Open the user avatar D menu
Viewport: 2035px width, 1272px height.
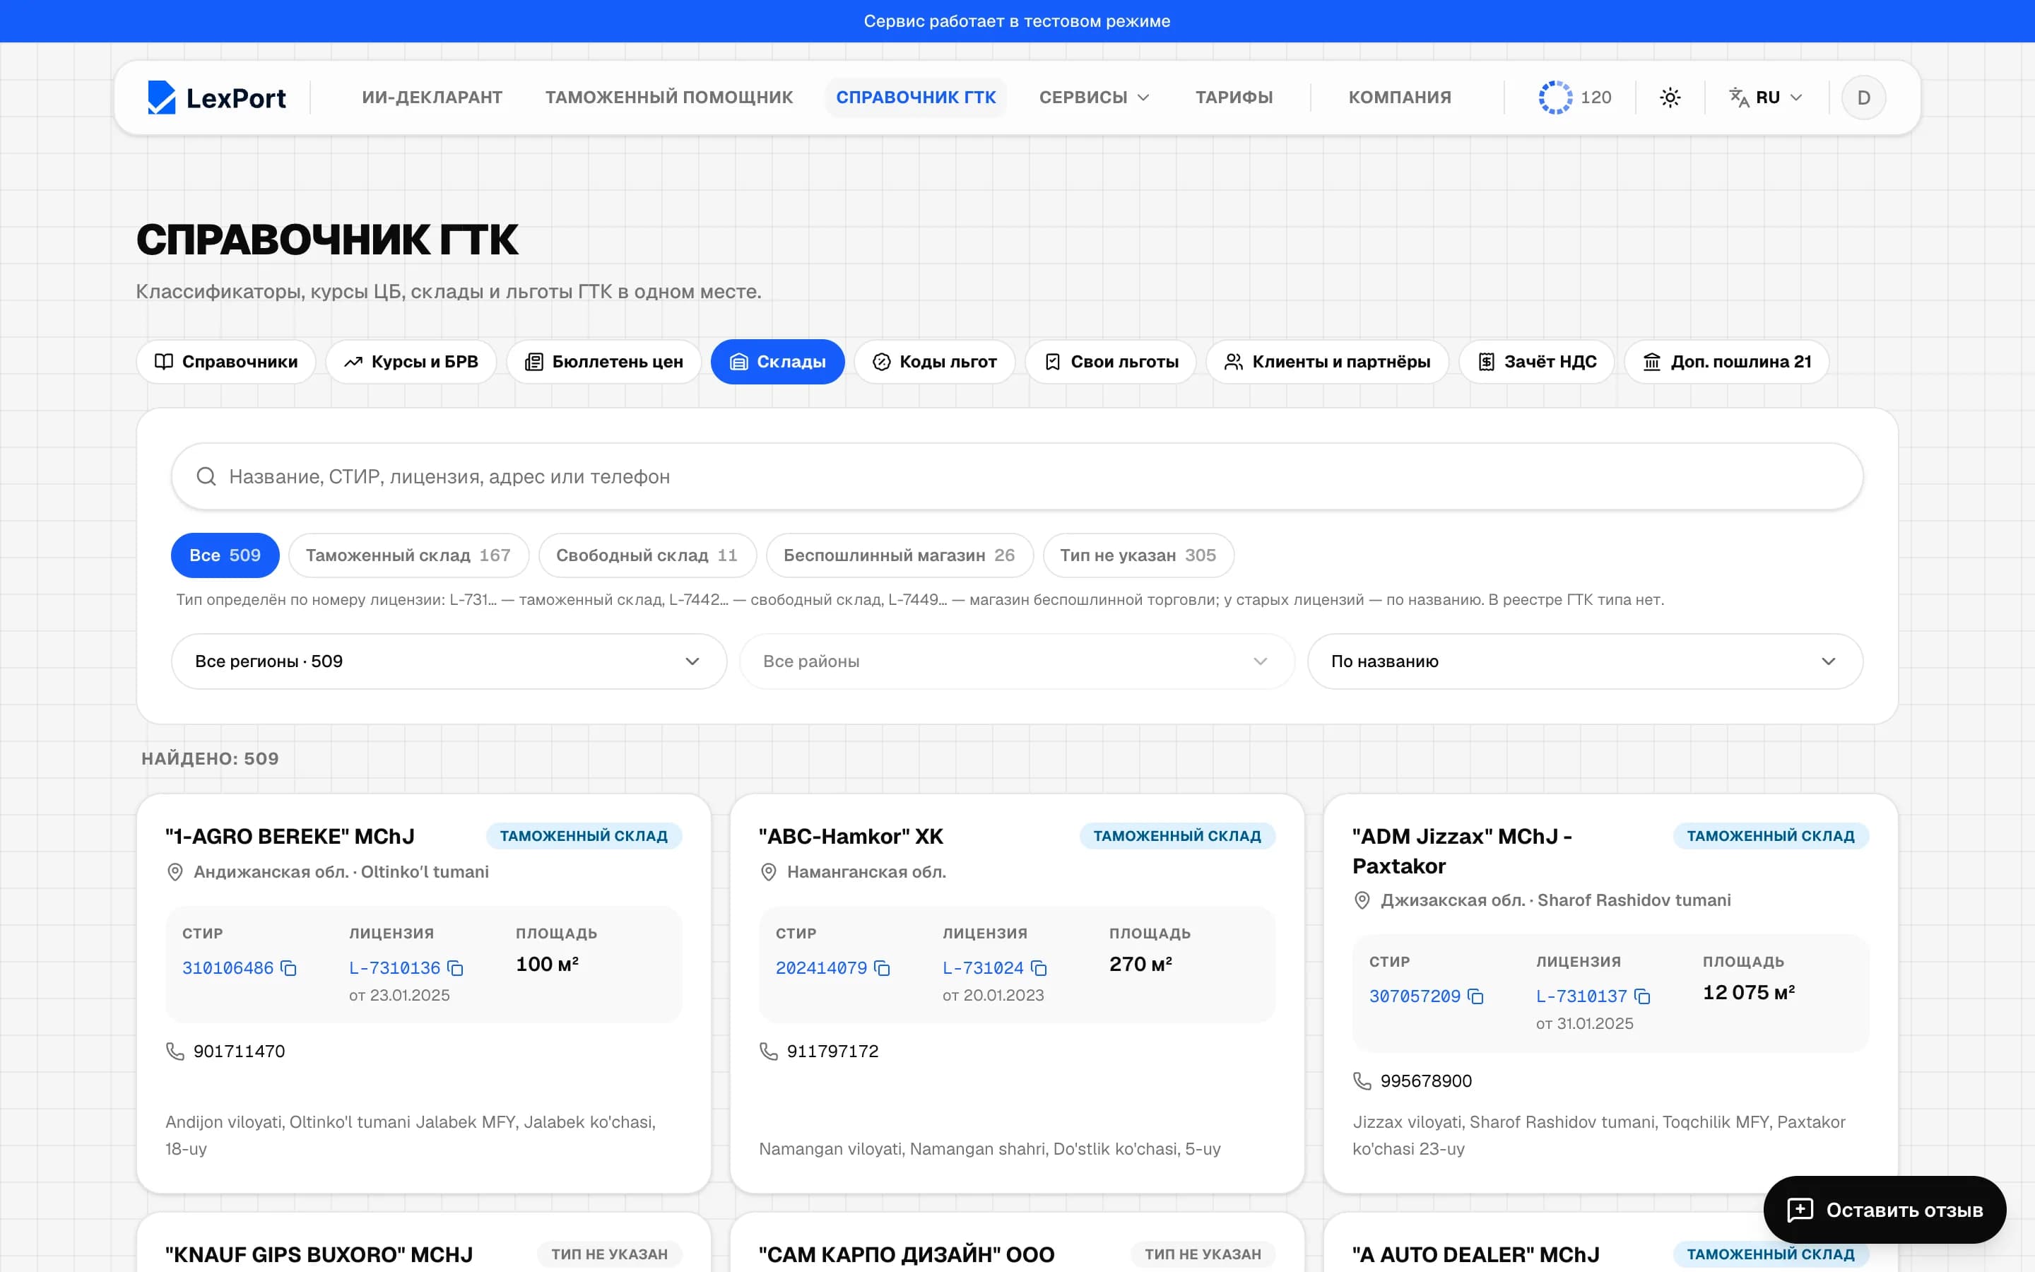tap(1863, 98)
